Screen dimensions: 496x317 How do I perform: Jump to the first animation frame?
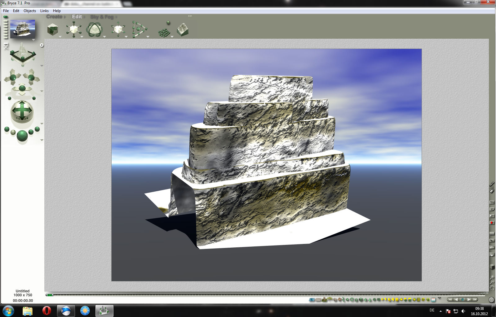(x=451, y=300)
